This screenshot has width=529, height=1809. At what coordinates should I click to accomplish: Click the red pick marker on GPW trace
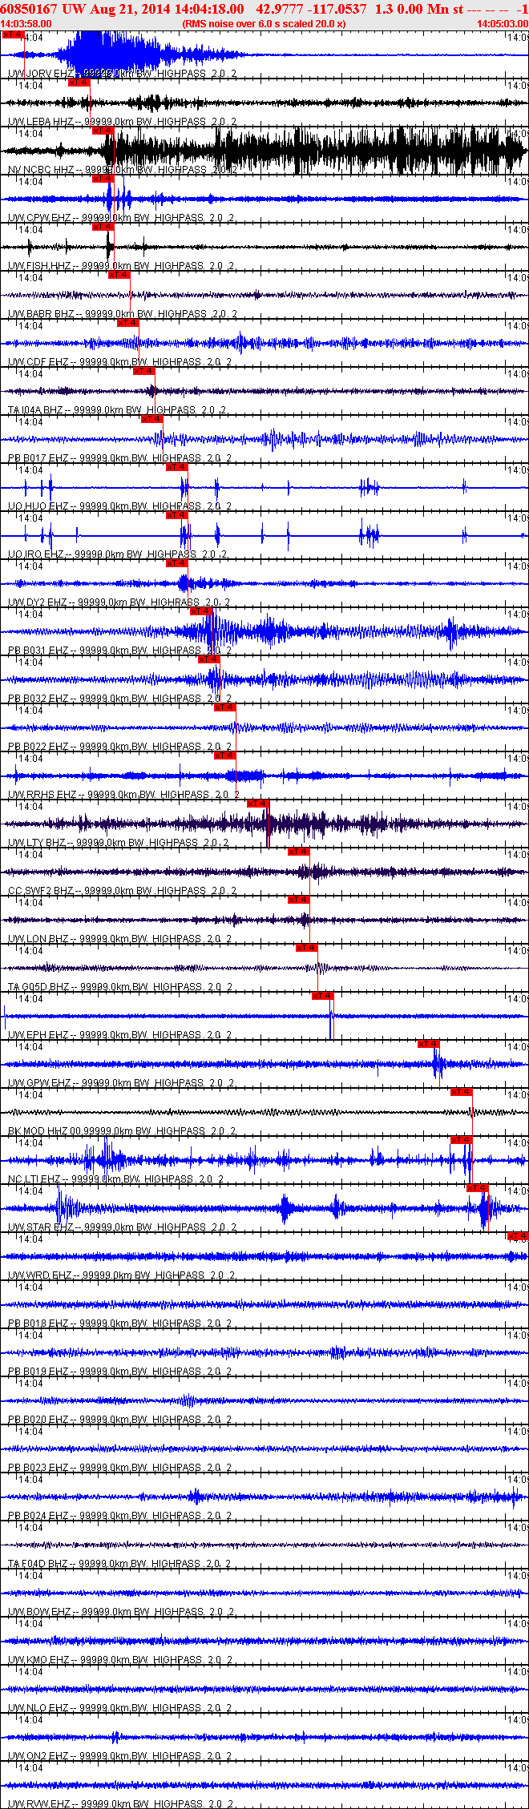coord(429,1044)
